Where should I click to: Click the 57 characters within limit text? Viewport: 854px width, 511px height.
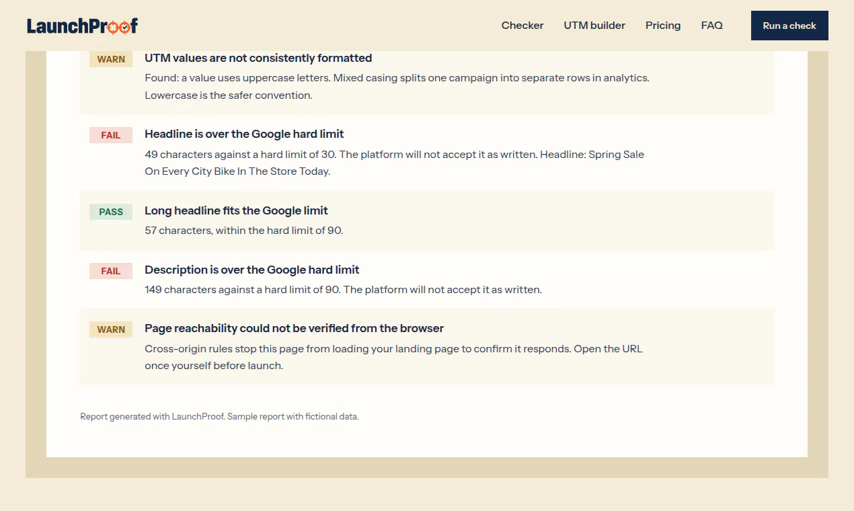(x=244, y=231)
